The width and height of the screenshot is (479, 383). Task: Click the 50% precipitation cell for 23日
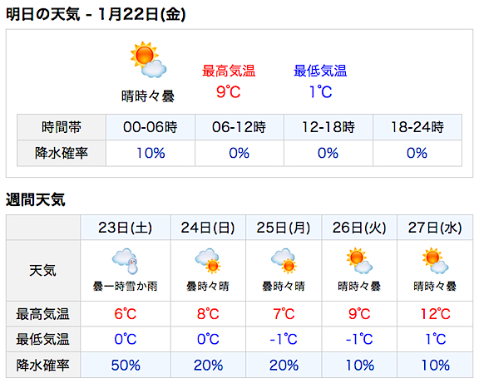pyautogui.click(x=126, y=366)
